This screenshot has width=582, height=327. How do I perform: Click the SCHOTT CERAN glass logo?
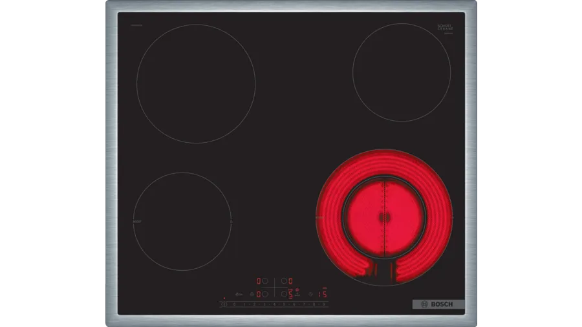tap(445, 28)
